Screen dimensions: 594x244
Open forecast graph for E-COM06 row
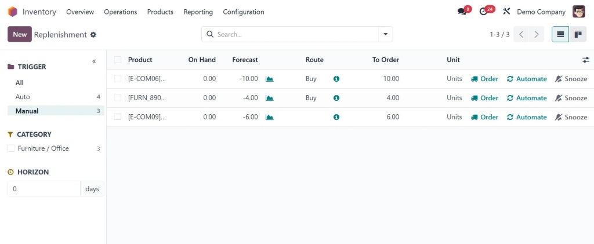pos(269,79)
